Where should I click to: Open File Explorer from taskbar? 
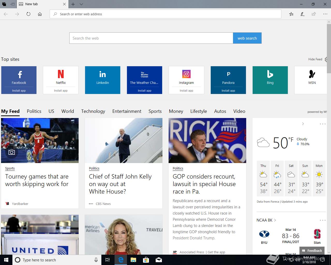click(x=133, y=260)
